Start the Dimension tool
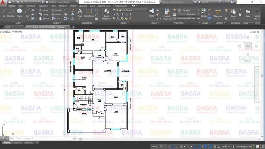Image resolution: width=265 pixels, height=149 pixels. 89,13
